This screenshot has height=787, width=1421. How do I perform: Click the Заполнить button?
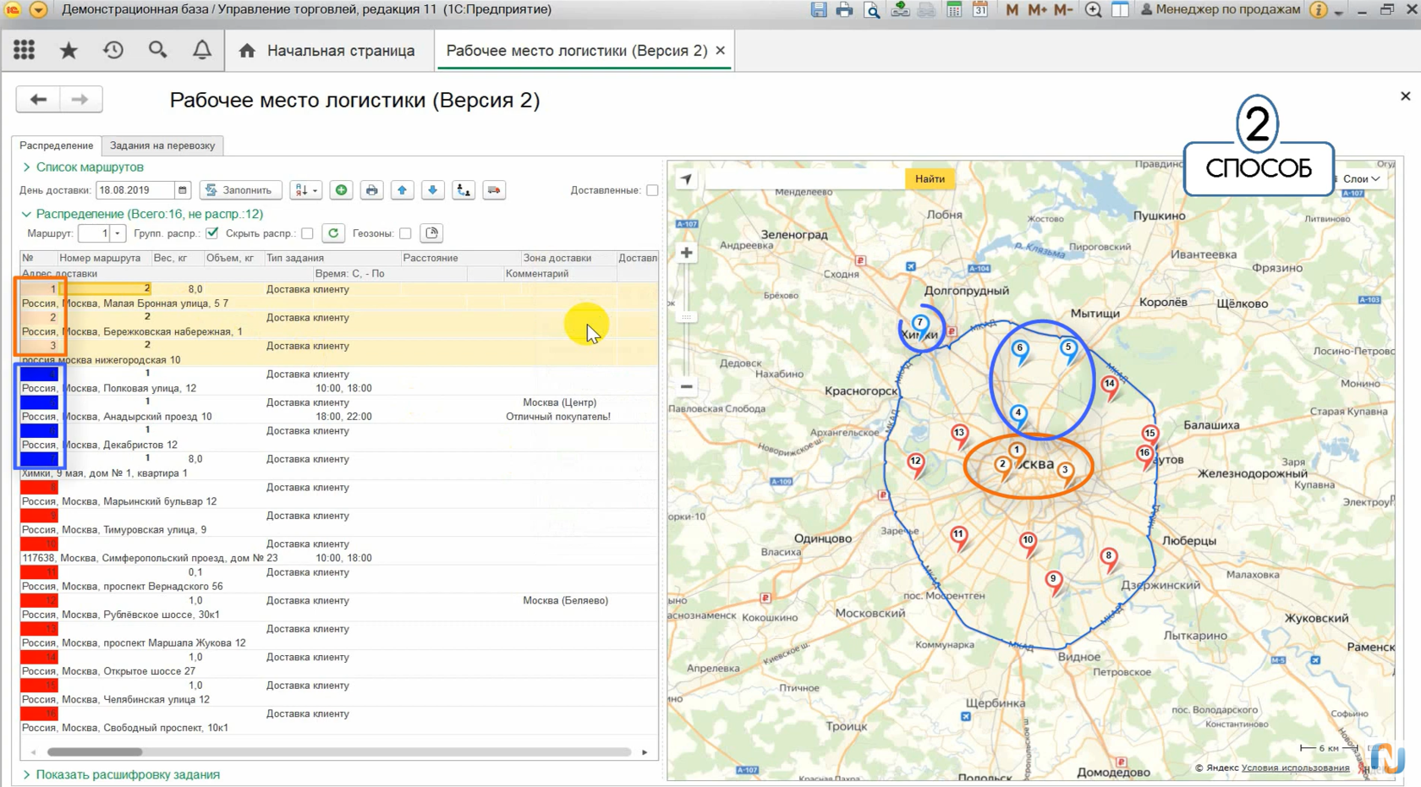[x=240, y=190]
